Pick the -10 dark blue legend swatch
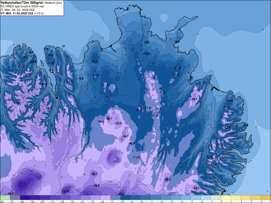This screenshot has height=203, width=271. coord(125,198)
